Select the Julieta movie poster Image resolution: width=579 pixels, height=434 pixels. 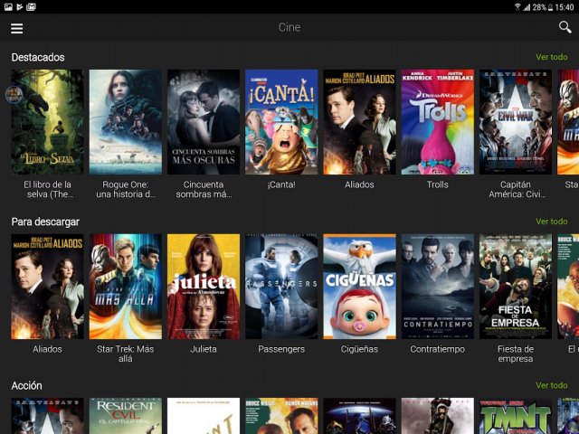(x=204, y=287)
